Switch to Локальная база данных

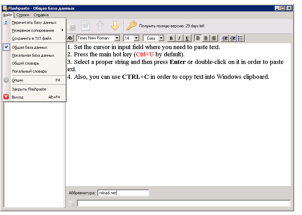(34, 55)
